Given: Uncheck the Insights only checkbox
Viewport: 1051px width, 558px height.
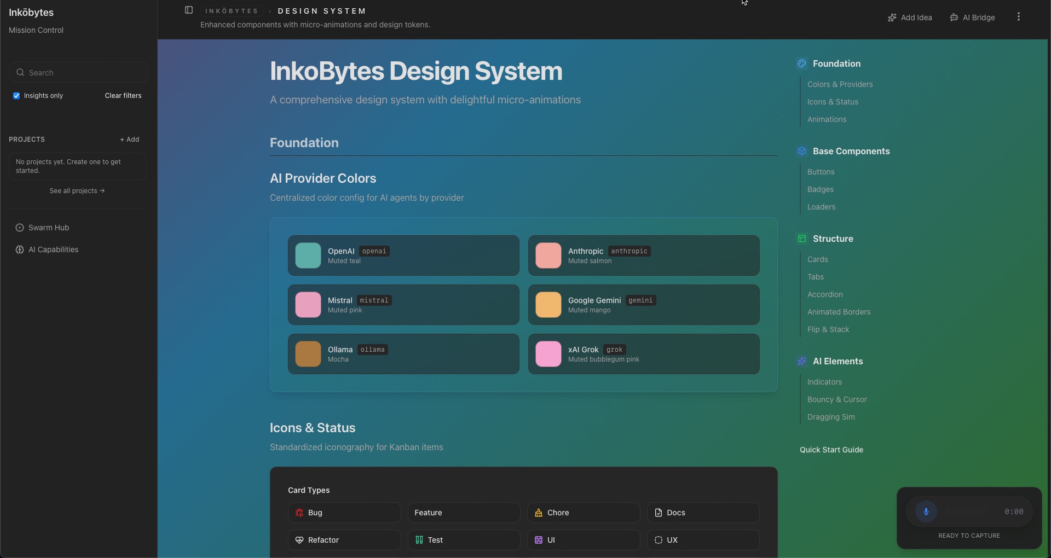Looking at the screenshot, I should click(16, 96).
